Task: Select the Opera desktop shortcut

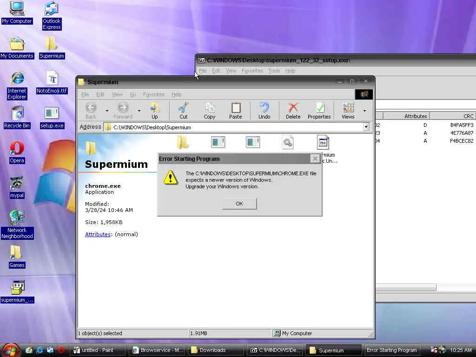Action: point(17,152)
